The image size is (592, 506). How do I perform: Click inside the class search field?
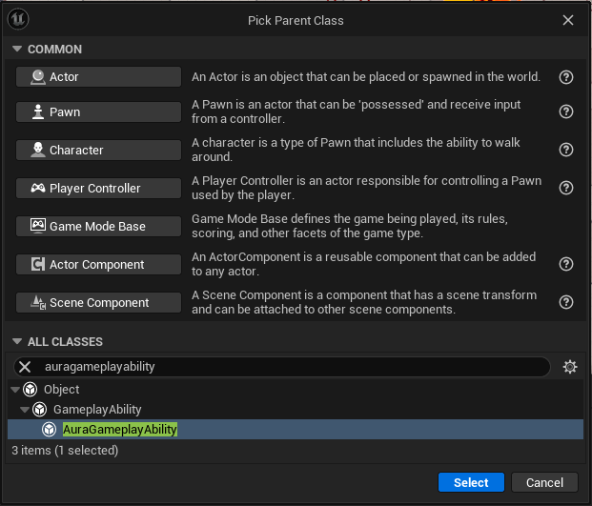point(286,367)
